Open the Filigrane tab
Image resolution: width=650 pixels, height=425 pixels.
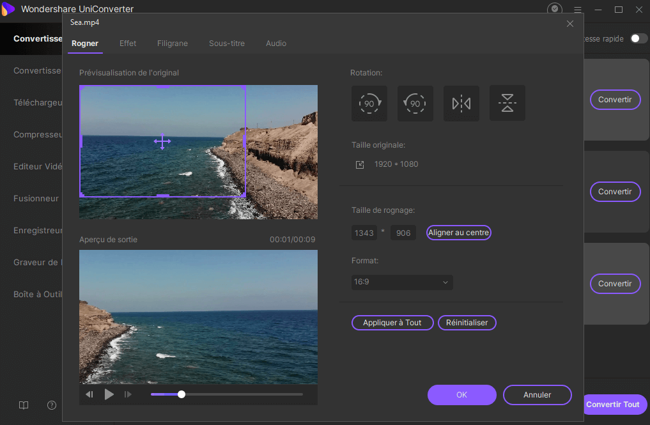coord(173,43)
